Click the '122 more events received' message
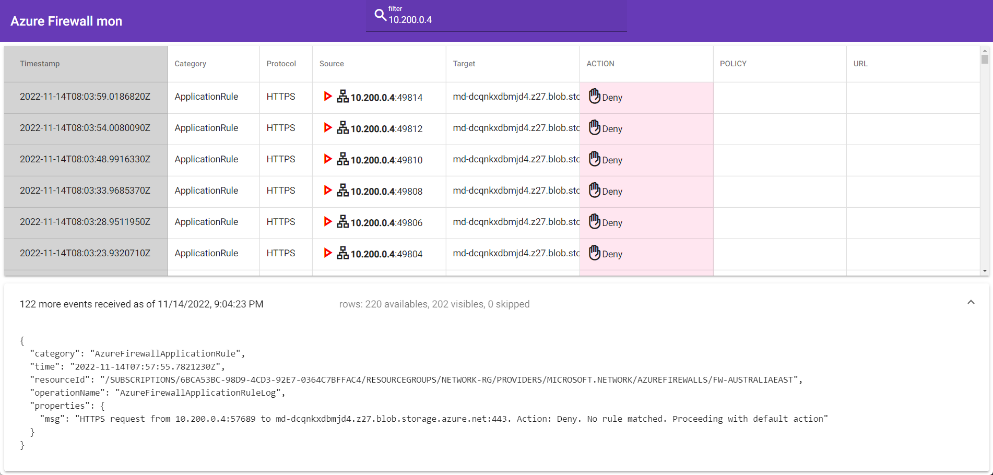Screen dimensions: 993x475 [x=141, y=304]
